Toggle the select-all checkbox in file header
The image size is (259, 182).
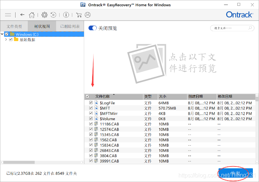(88, 96)
